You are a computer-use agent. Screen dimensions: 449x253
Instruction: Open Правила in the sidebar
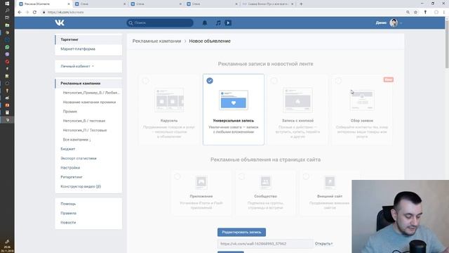[x=68, y=213]
